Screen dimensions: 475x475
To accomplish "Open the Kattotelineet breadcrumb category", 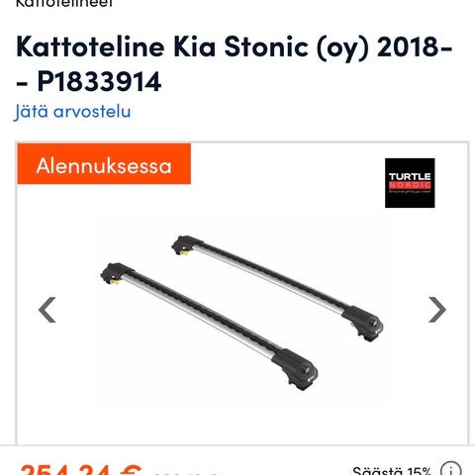I will click(64, 3).
